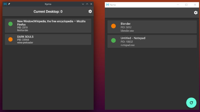Click Nyrna logo in right window title bar
The height and width of the screenshot is (112, 200).
coord(107,5)
